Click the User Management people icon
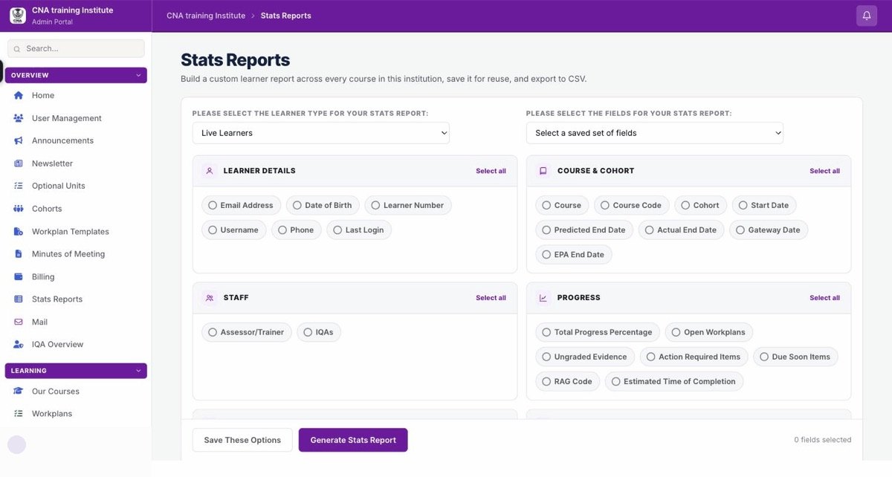 (x=19, y=118)
